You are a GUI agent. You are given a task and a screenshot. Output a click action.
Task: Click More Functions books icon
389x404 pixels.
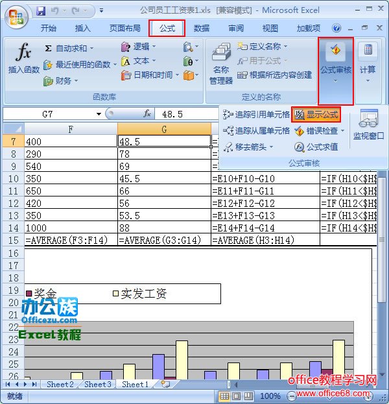[x=191, y=75]
